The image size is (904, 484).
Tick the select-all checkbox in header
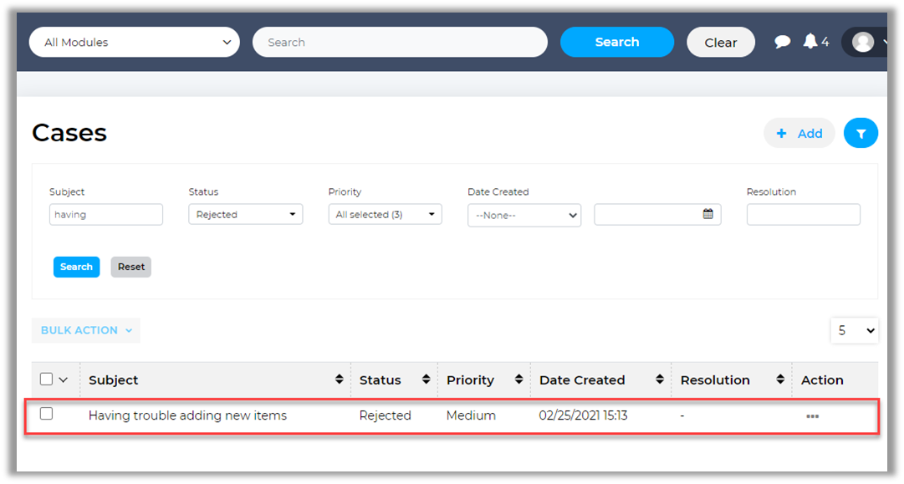[x=47, y=380]
